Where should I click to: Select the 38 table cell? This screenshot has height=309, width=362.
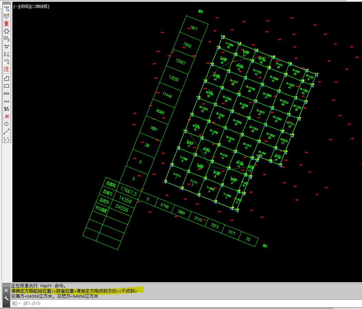(x=147, y=145)
